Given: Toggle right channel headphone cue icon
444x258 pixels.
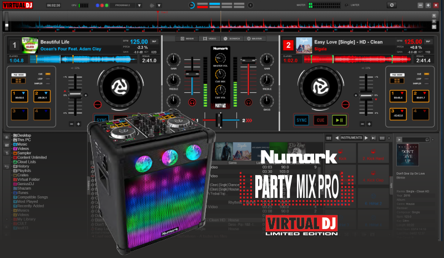Looking at the screenshot, I should click(x=248, y=102).
